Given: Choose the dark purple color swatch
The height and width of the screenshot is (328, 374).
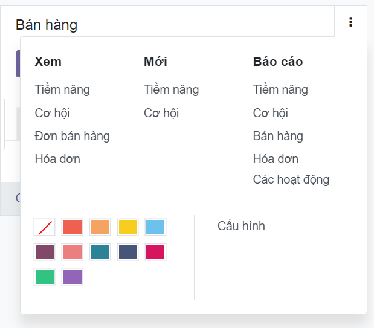Looking at the screenshot, I should pyautogui.click(x=45, y=252).
